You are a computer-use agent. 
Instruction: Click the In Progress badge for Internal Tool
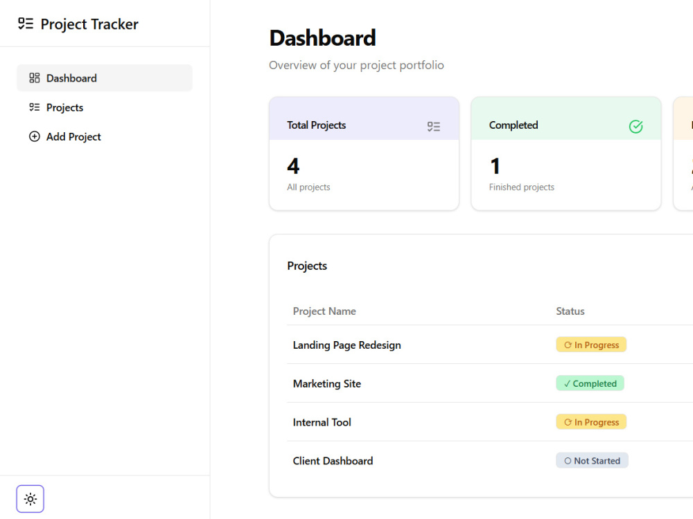(591, 422)
